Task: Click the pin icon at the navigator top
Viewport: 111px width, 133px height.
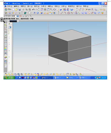Action: click(9, 24)
